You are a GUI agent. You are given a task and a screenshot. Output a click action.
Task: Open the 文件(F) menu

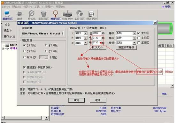click(x=5, y=7)
